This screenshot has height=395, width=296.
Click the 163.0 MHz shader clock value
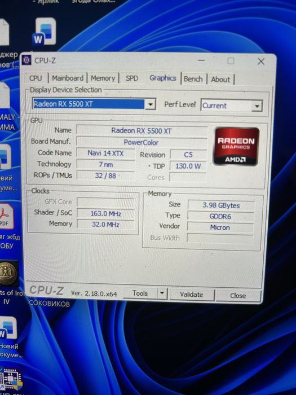tap(106, 214)
